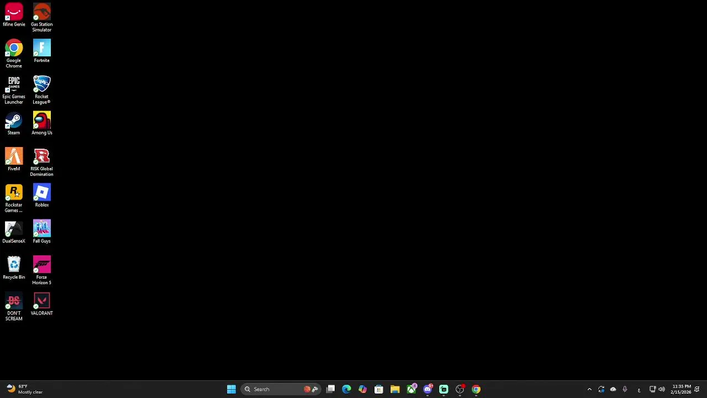
Task: Select RISK Global Domination icon
Action: 41,163
